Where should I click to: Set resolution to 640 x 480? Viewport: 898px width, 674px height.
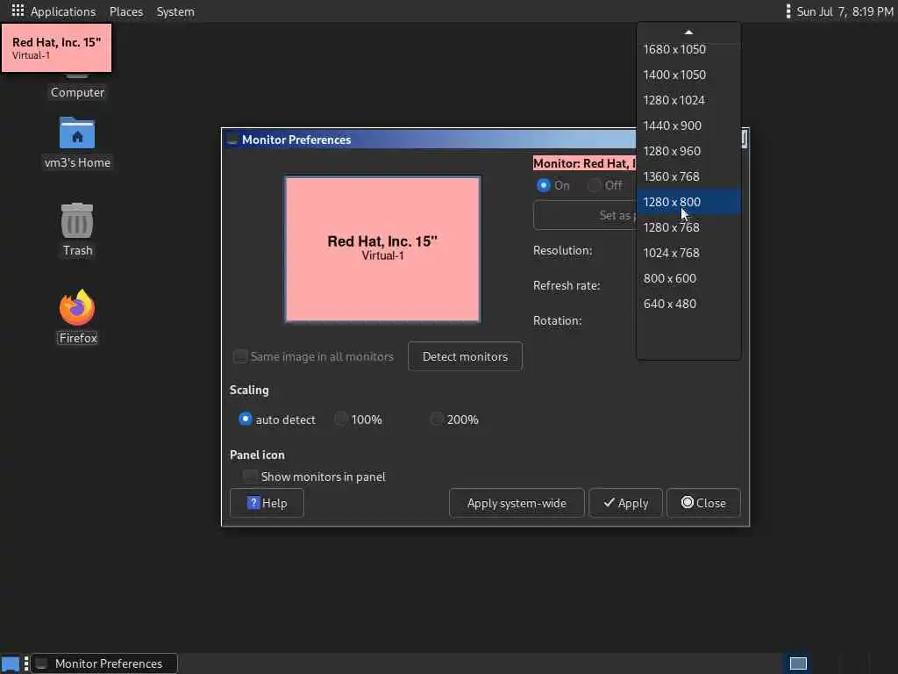[x=688, y=304]
